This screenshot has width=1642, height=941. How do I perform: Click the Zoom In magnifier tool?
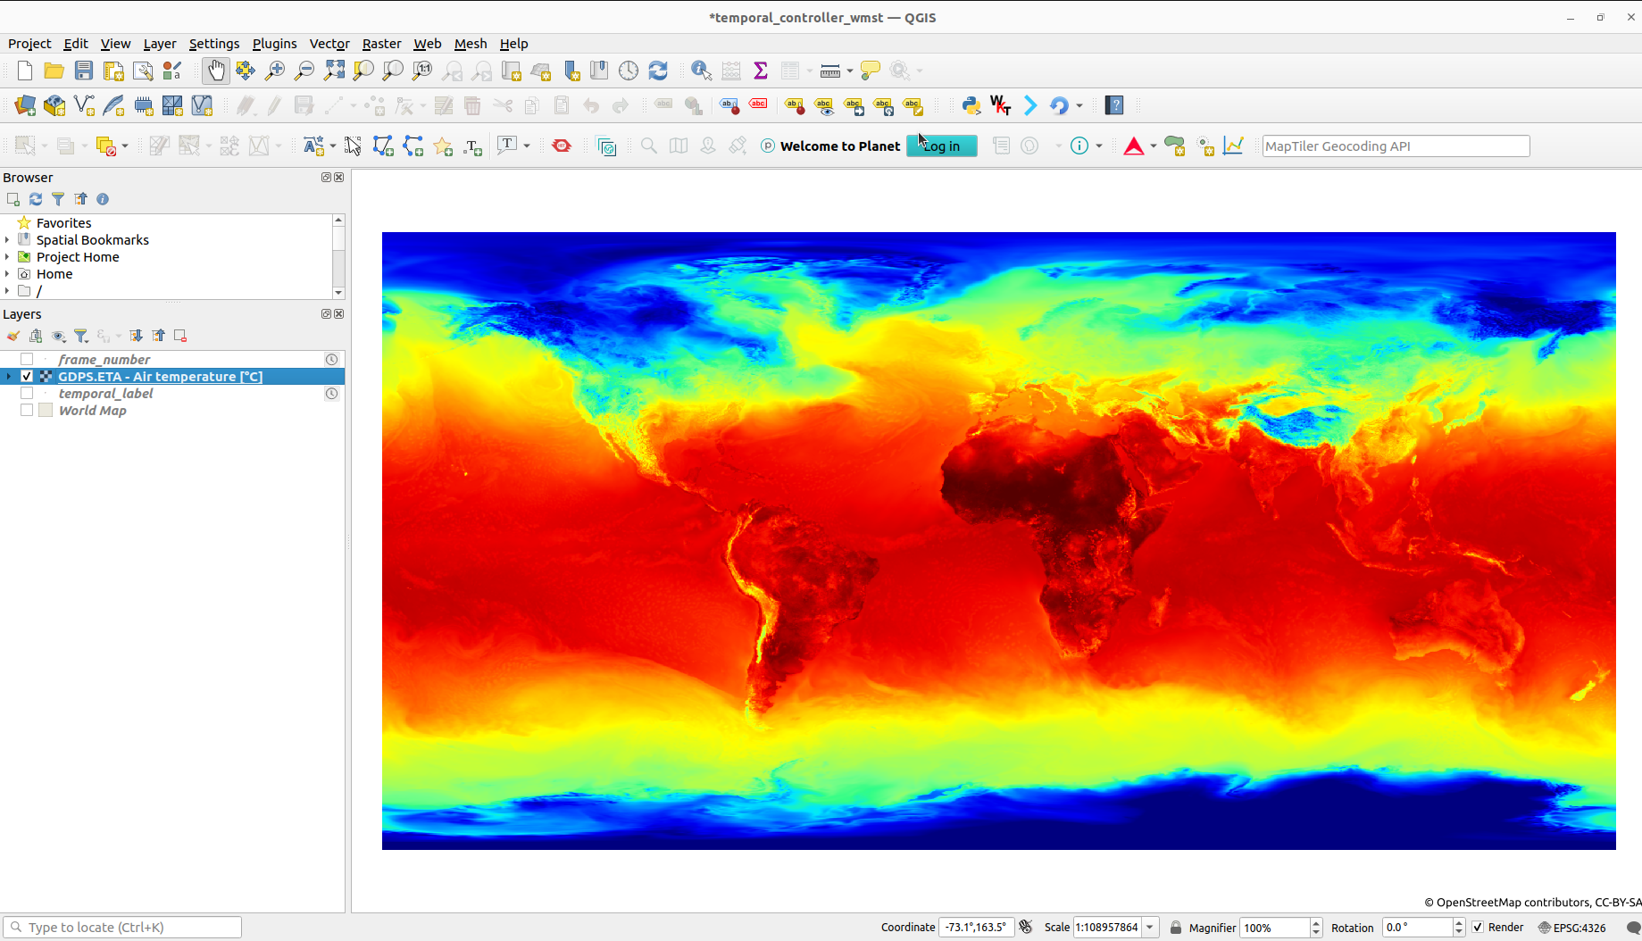coord(275,71)
